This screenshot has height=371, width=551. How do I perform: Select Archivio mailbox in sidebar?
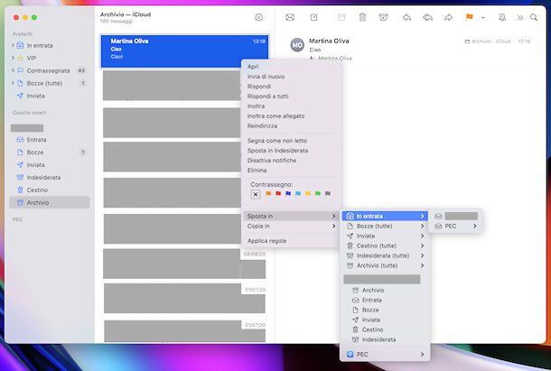(x=49, y=202)
